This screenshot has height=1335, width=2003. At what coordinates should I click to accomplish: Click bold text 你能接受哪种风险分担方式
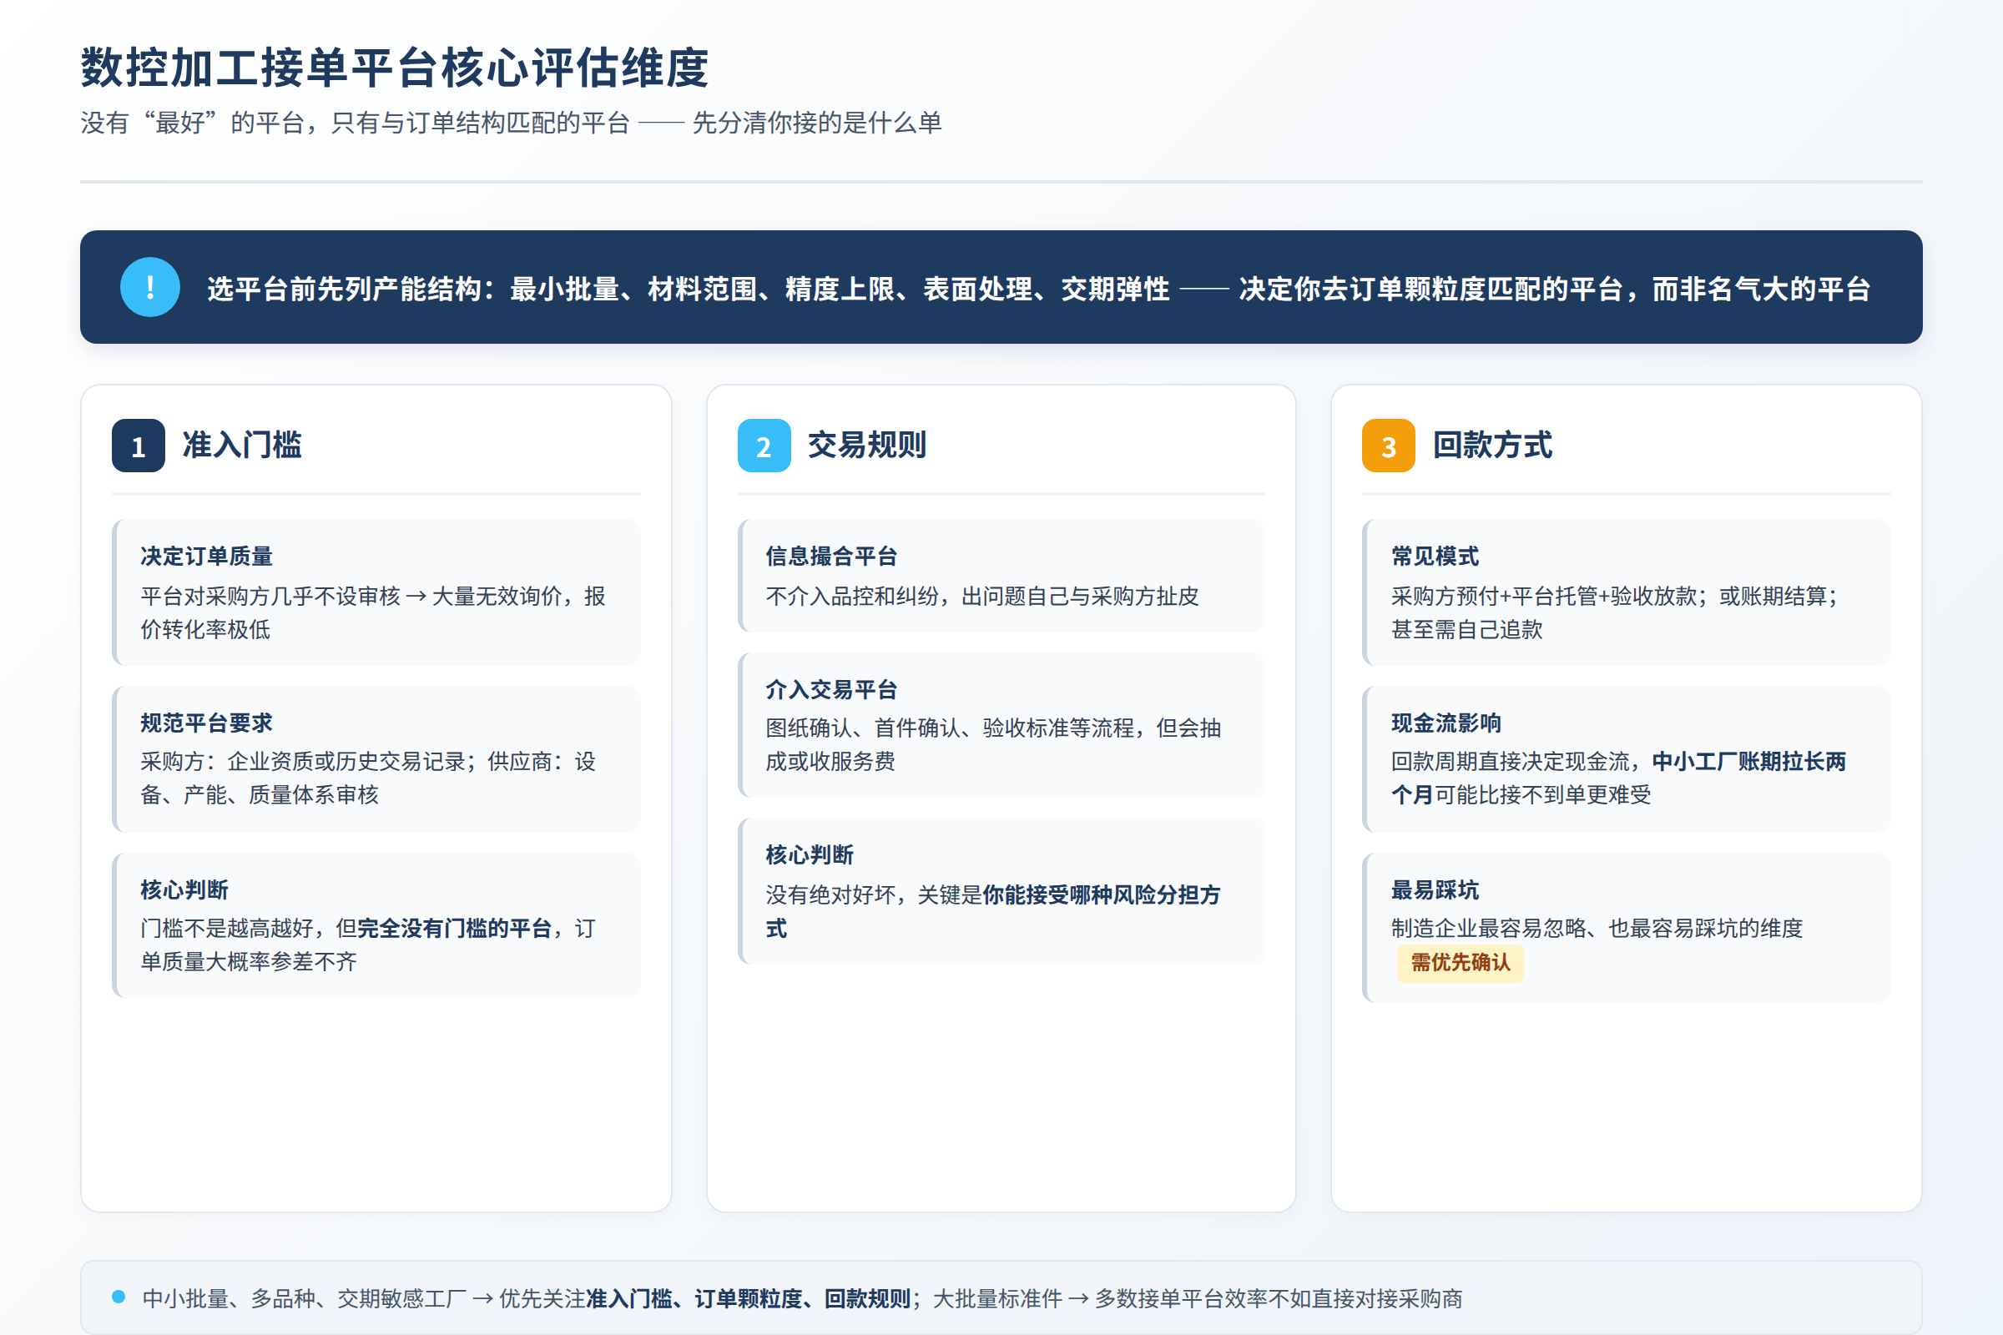994,912
